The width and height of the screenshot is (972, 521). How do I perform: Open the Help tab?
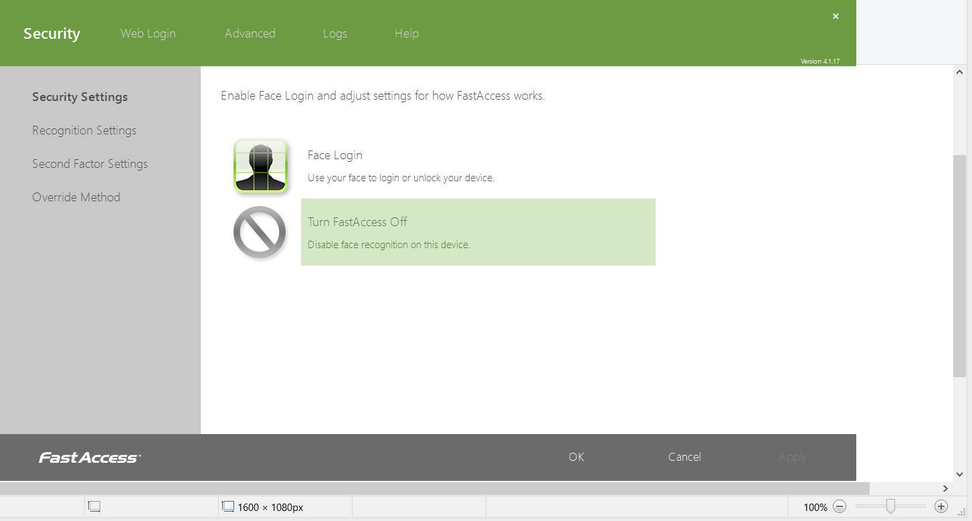point(407,33)
